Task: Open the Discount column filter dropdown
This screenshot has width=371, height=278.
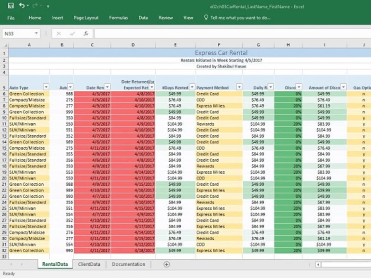Action: pyautogui.click(x=299, y=87)
